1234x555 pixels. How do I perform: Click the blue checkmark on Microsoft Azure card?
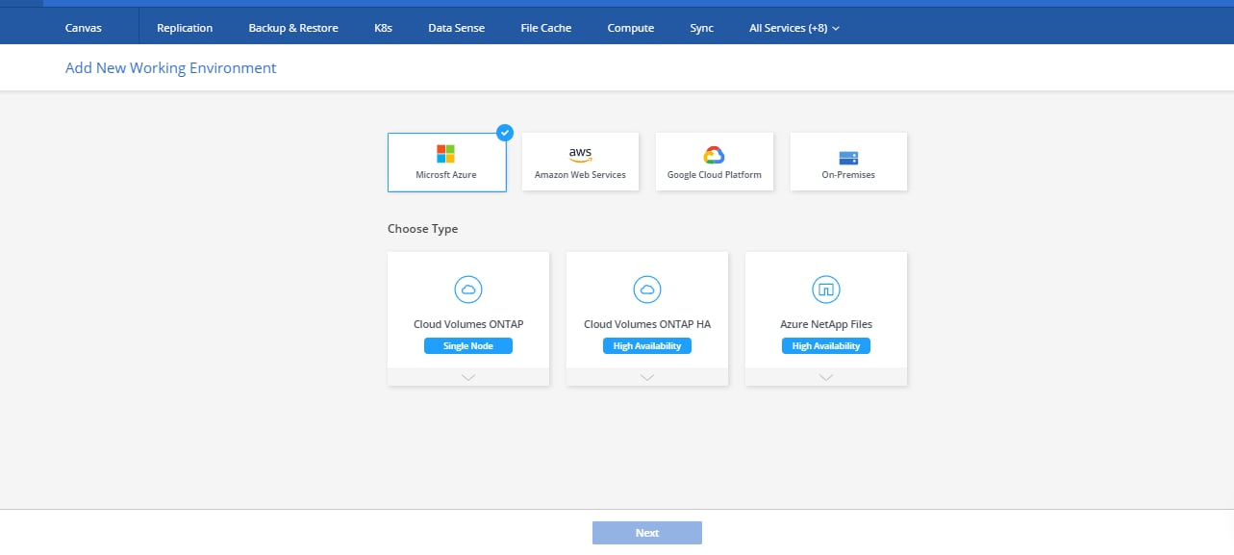coord(505,133)
